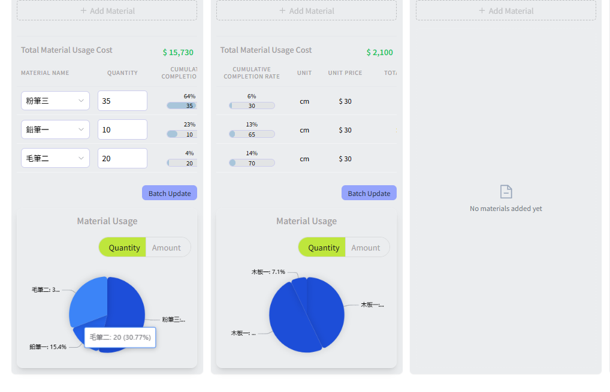Expand the 鉛筆一 material dropdown

[x=55, y=129]
